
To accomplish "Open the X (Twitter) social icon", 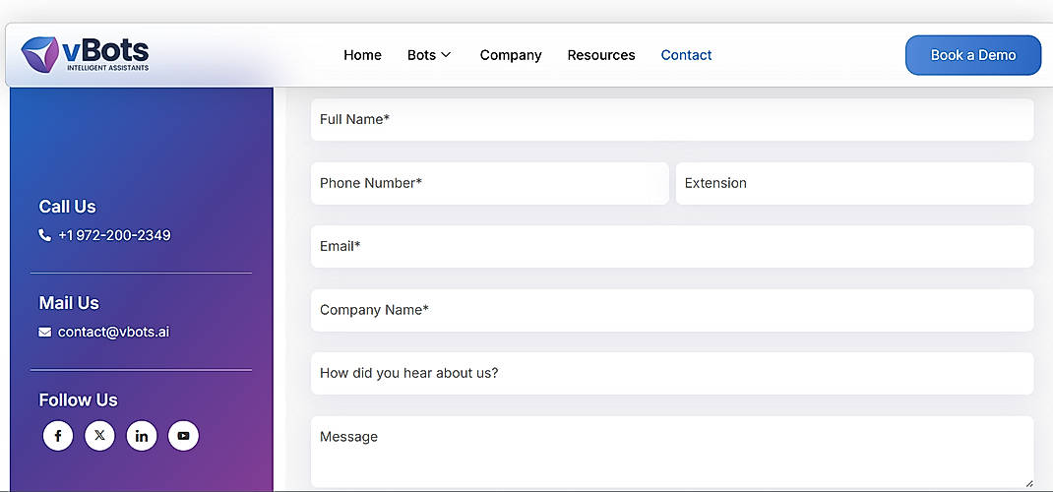I will 99,436.
